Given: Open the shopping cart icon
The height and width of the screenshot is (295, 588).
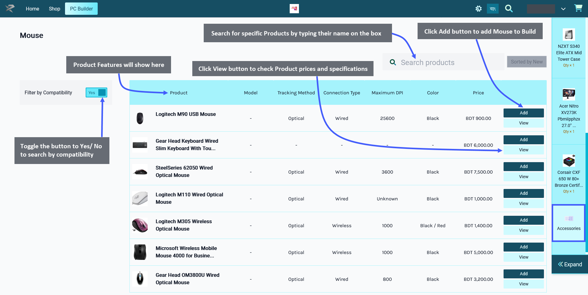Looking at the screenshot, I should tap(578, 8).
